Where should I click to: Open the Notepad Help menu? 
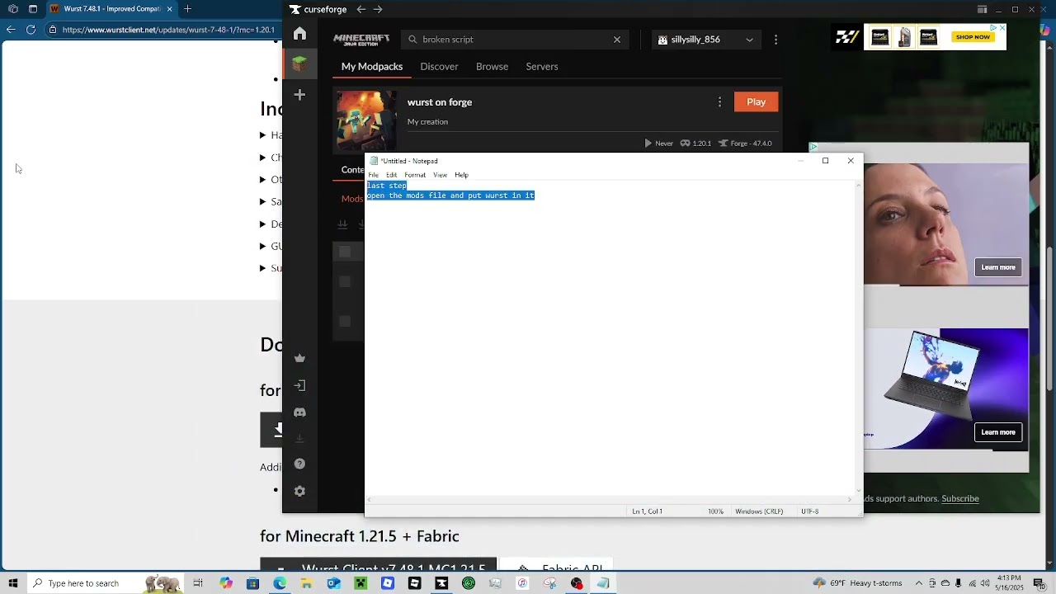tap(461, 175)
